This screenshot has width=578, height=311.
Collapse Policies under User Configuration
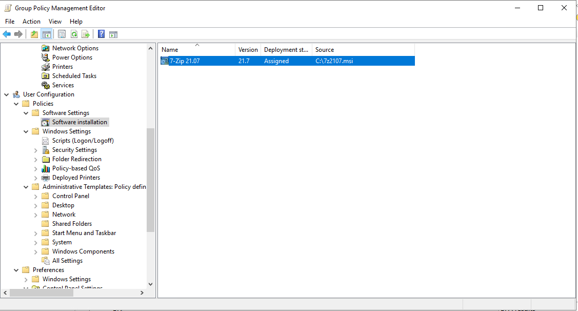point(16,104)
